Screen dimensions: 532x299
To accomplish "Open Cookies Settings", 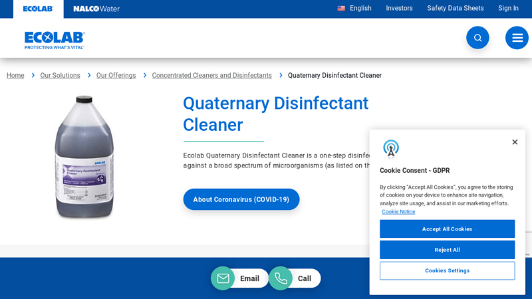I will (447, 270).
